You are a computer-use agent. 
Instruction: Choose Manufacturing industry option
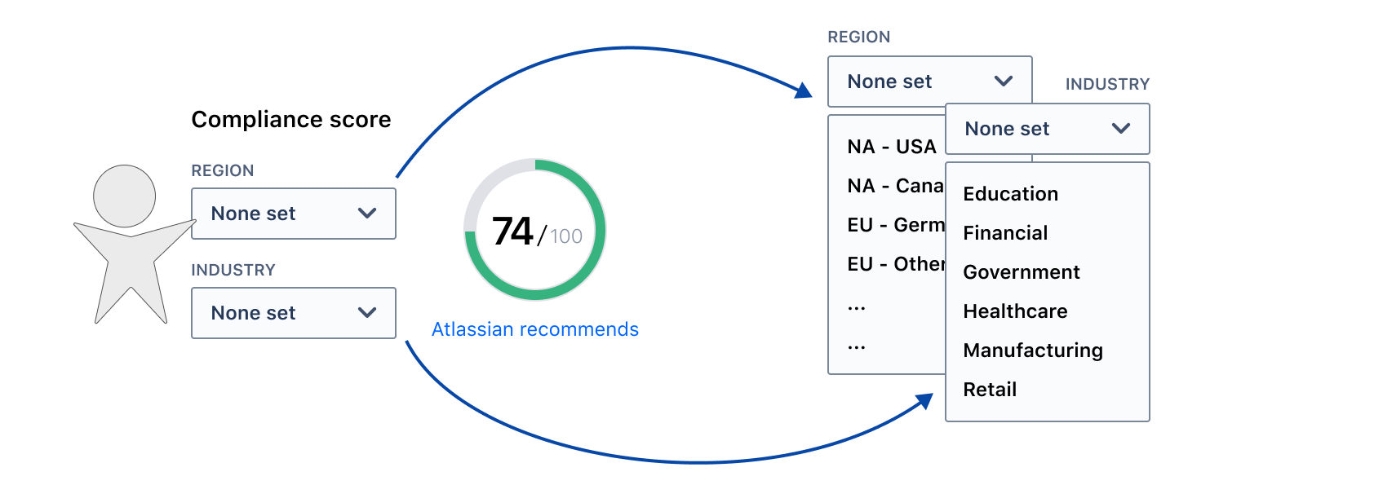click(x=1033, y=351)
